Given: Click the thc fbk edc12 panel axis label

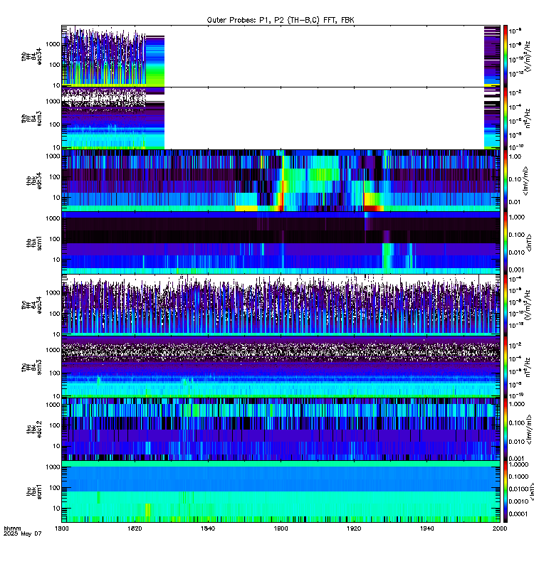Looking at the screenshot, I should point(33,430).
